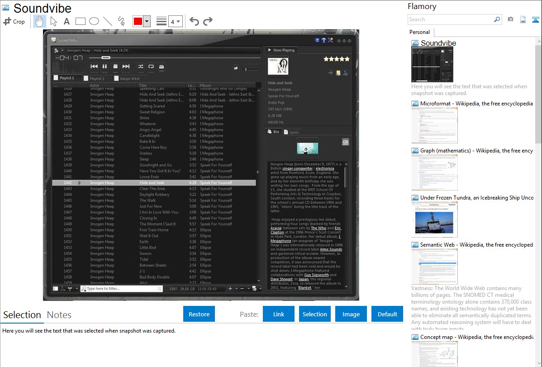
Task: Click the Link paste button
Action: [x=279, y=314]
